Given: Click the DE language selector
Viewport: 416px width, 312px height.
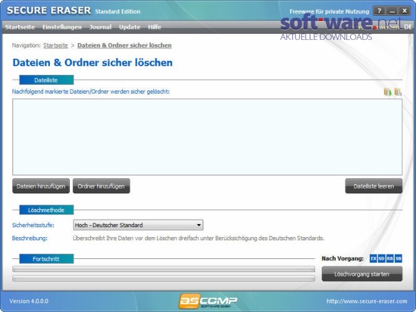Looking at the screenshot, I should 408,27.
